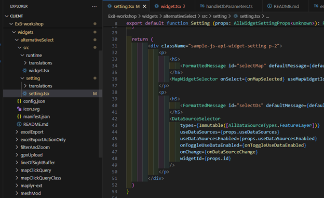Click ExB-workshop in the breadcrumb
The height and width of the screenshot is (198, 324).
(x=123, y=16)
